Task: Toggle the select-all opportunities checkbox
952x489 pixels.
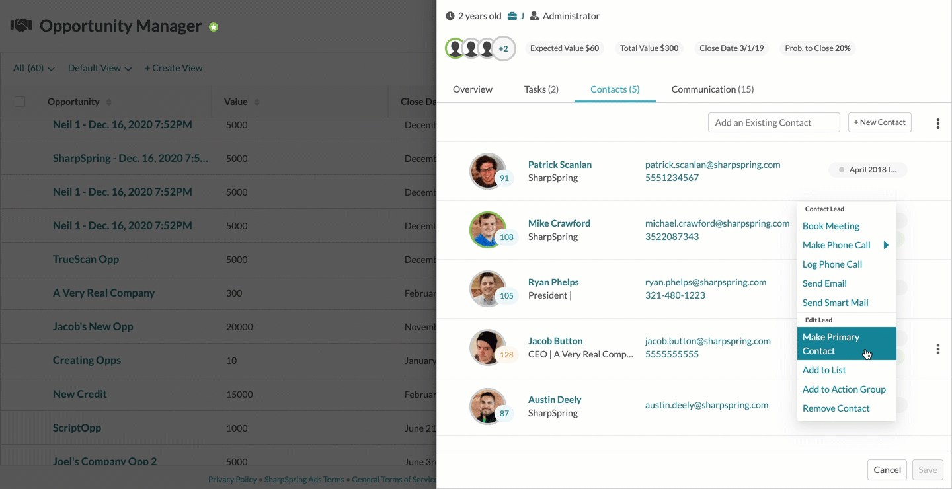Action: pyautogui.click(x=20, y=102)
